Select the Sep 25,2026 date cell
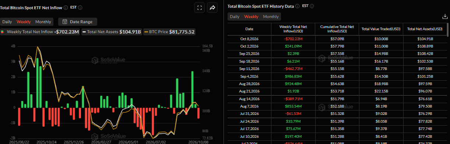450x144 pixels. [249, 53]
